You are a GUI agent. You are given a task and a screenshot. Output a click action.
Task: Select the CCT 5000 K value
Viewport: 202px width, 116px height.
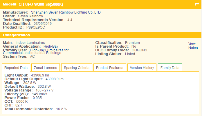click(x=22, y=102)
